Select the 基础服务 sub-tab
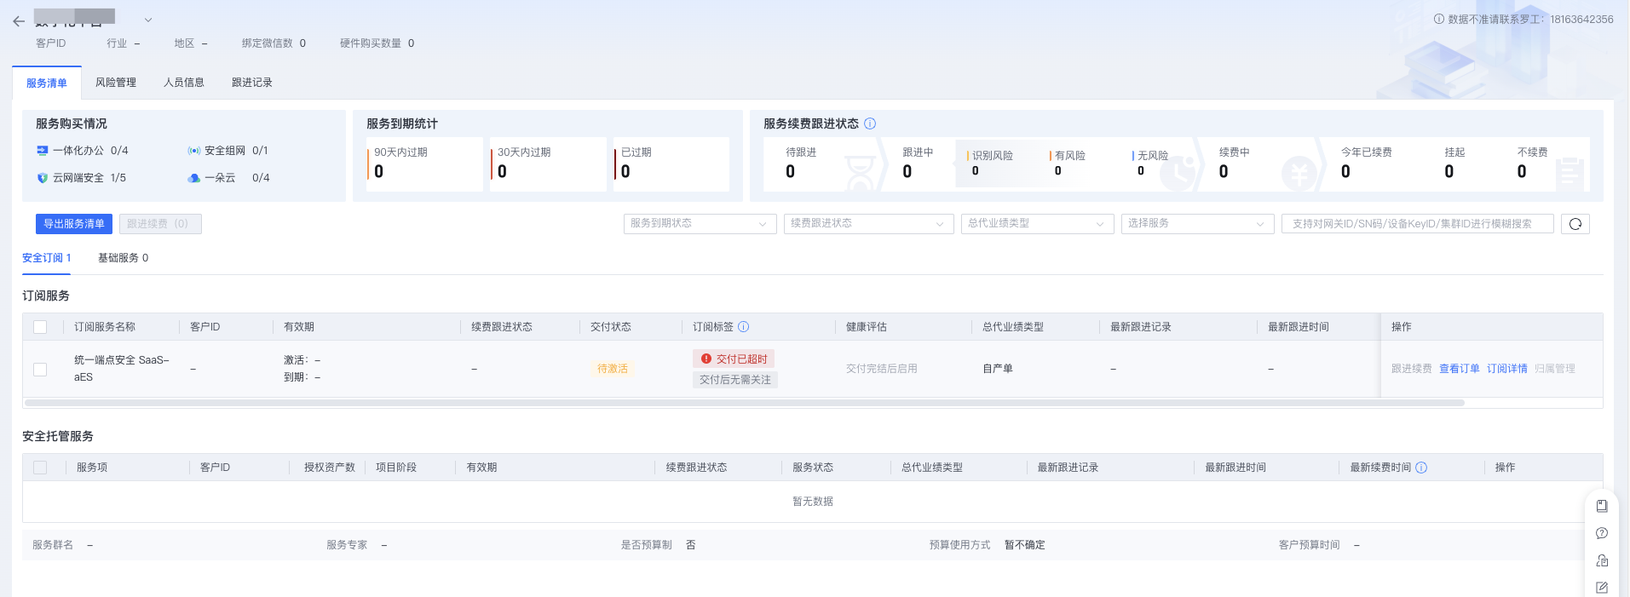 pyautogui.click(x=123, y=258)
